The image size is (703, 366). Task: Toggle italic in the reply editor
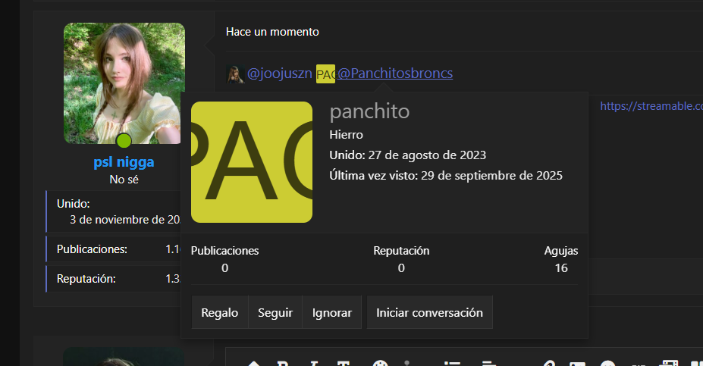[x=314, y=363]
